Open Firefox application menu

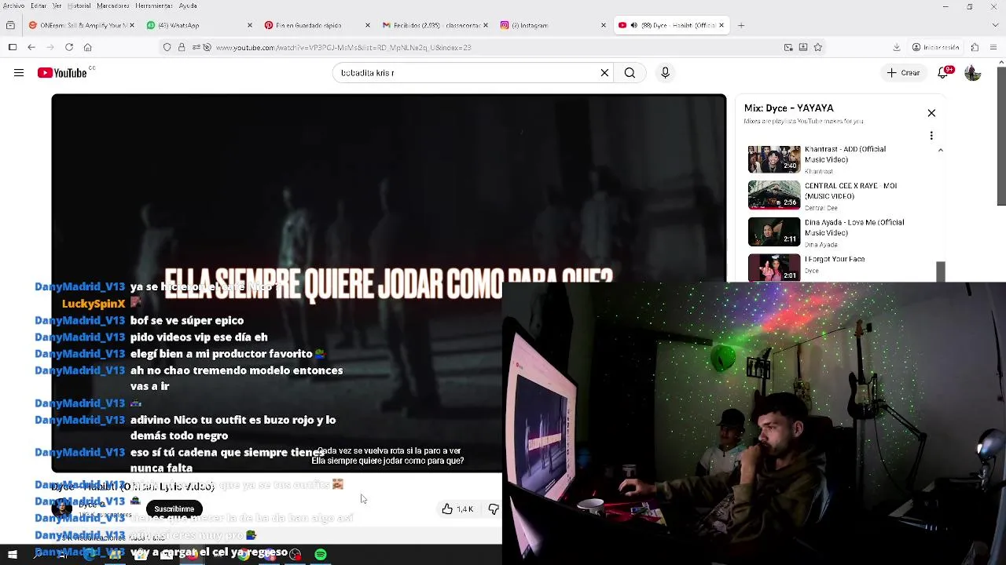tap(994, 47)
